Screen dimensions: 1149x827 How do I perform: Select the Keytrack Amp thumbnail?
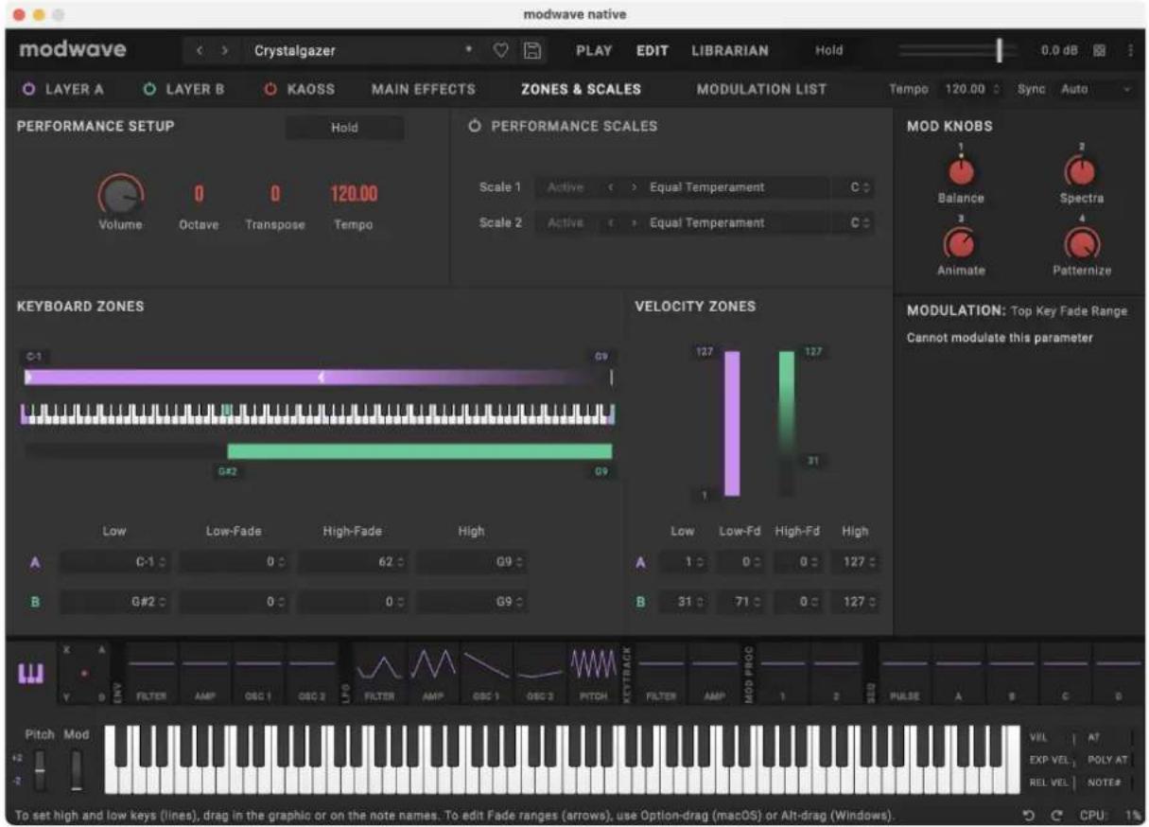(x=715, y=674)
